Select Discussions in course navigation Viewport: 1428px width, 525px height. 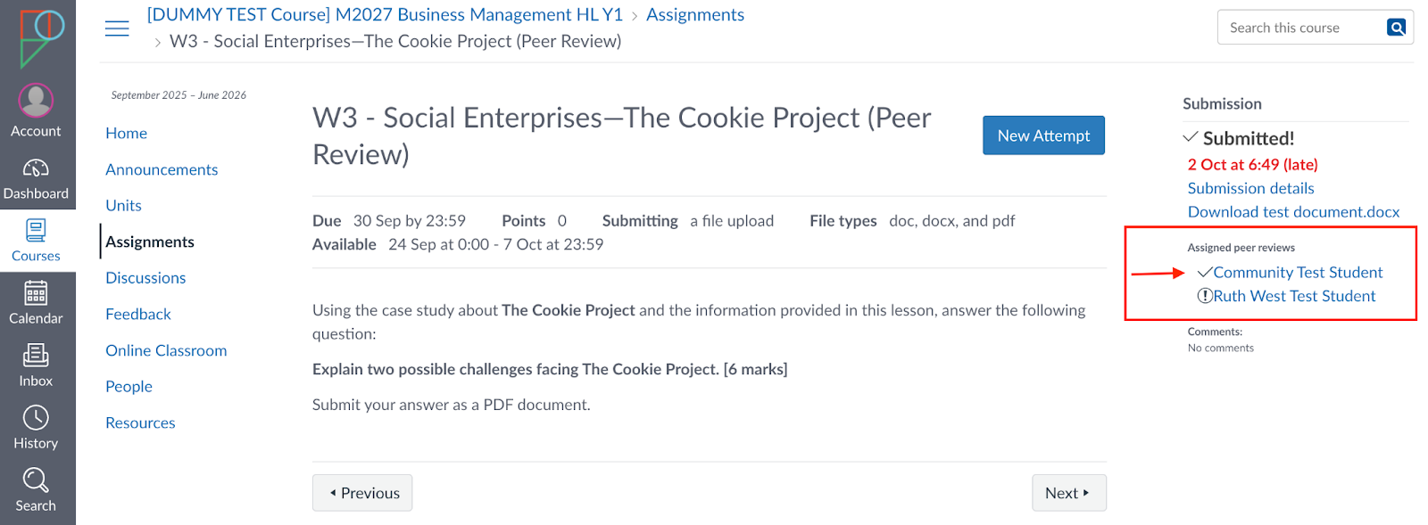coord(145,278)
